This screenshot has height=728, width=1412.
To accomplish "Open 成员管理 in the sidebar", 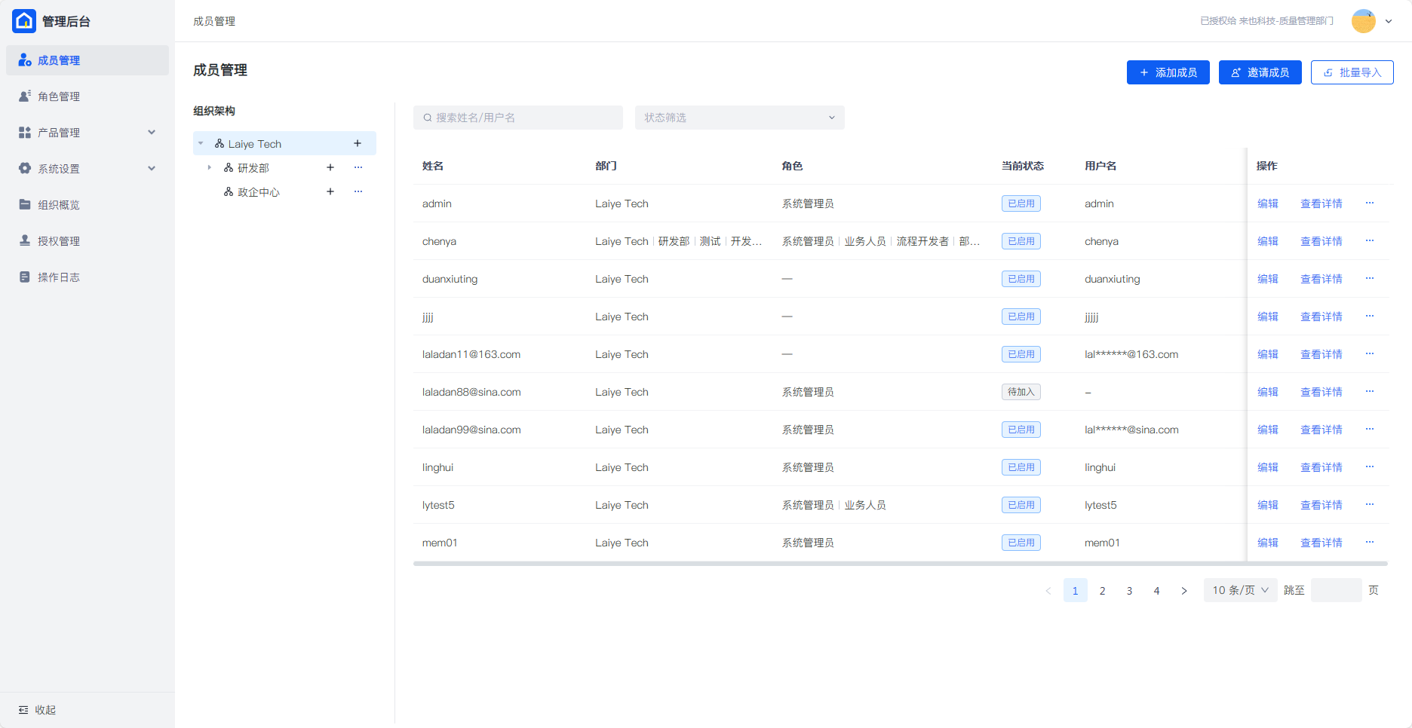I will (x=87, y=60).
